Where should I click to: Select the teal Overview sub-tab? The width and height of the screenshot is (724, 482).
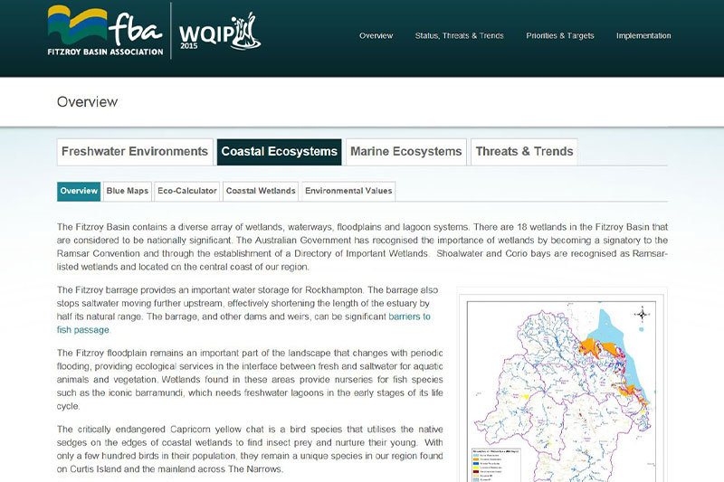(x=79, y=191)
